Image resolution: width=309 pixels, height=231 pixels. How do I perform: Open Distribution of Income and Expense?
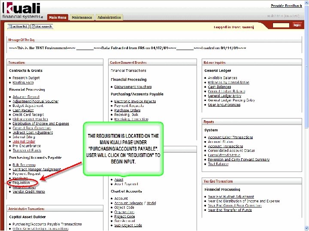41,124
